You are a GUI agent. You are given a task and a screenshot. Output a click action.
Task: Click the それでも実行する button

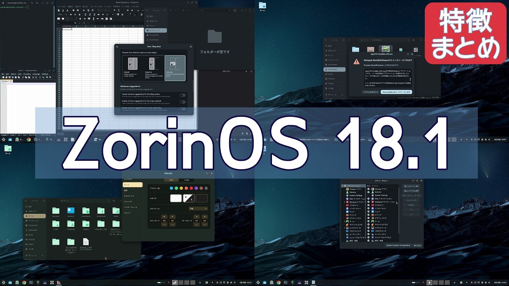371,92
